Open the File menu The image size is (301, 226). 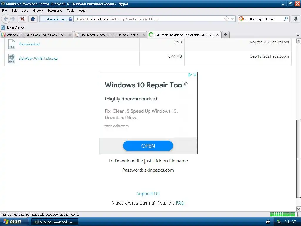coord(4,11)
